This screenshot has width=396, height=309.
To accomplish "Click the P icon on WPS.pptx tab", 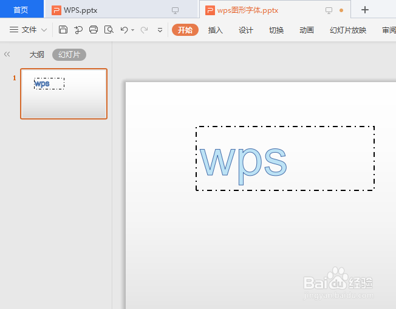I will 56,10.
